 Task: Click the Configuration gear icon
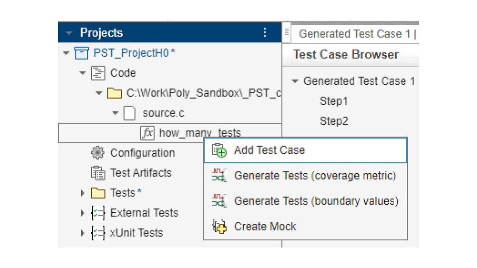click(98, 153)
